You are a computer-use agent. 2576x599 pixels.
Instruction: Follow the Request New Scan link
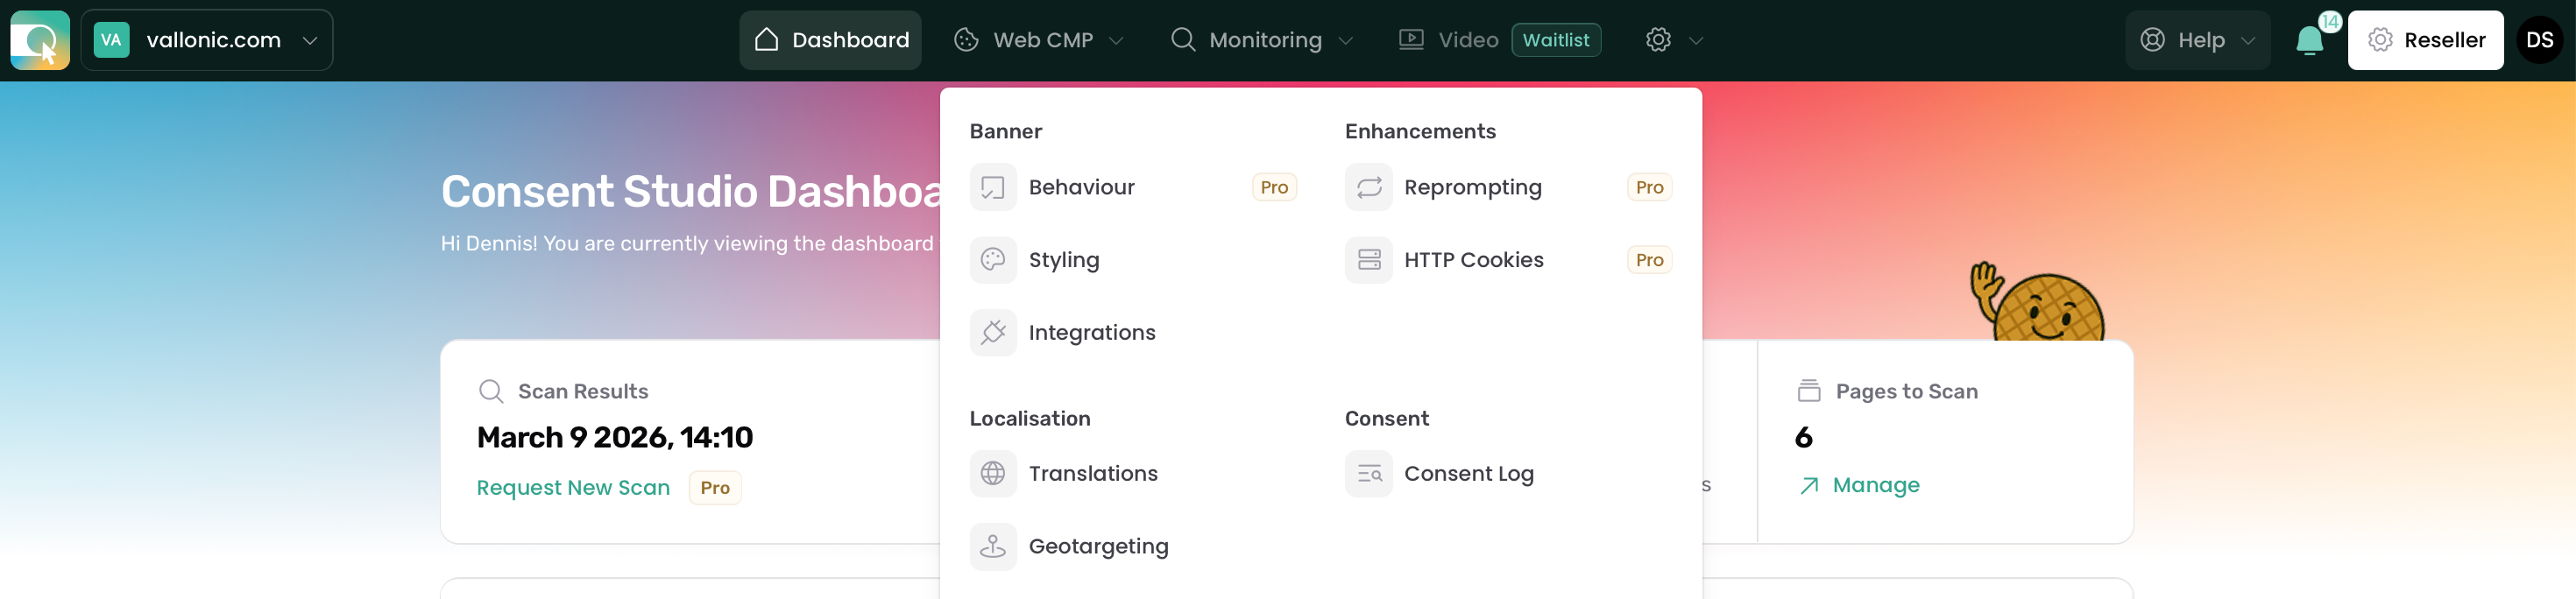click(573, 488)
